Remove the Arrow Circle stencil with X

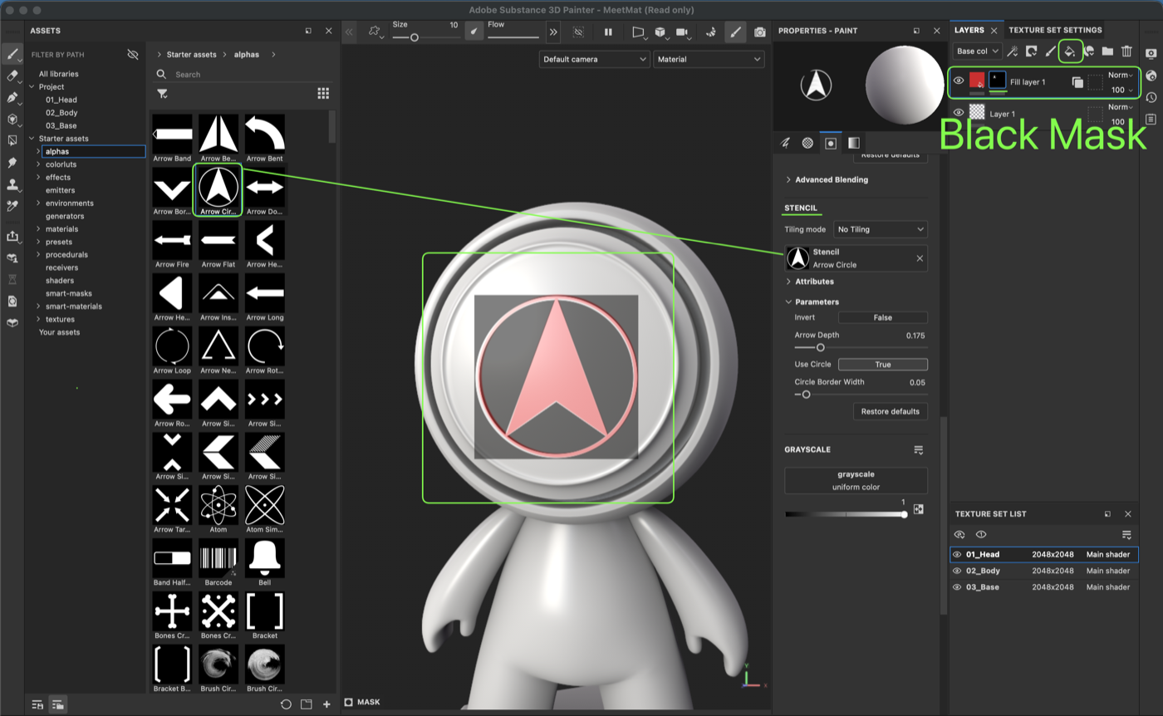point(920,258)
